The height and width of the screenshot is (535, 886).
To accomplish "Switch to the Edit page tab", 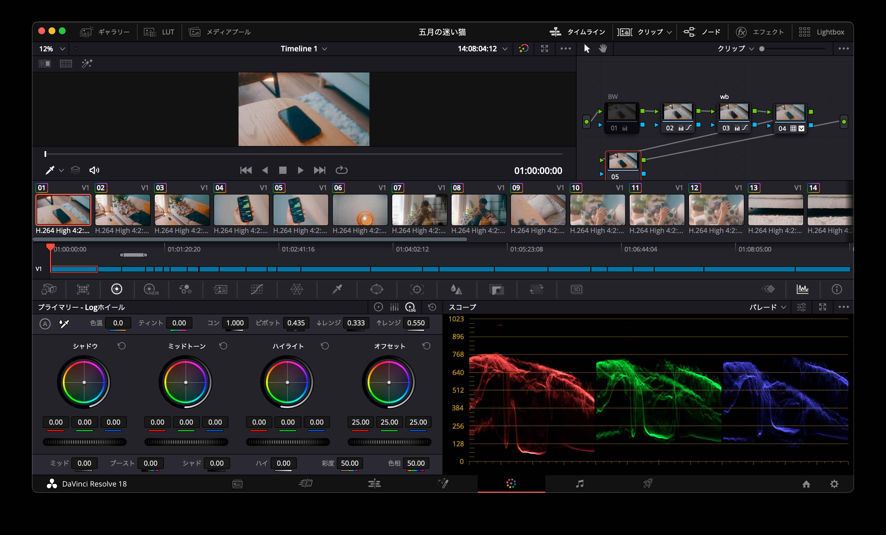I will [374, 484].
